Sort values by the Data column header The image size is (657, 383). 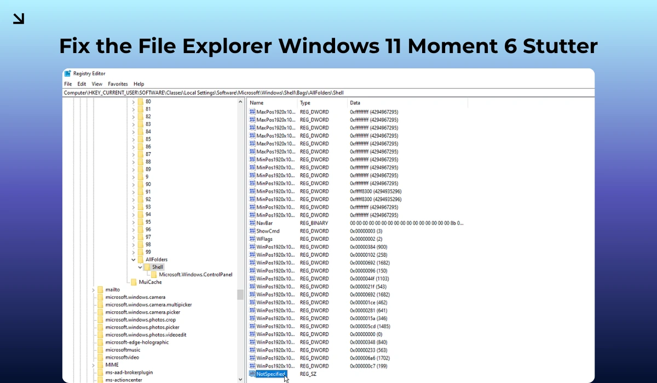408,103
